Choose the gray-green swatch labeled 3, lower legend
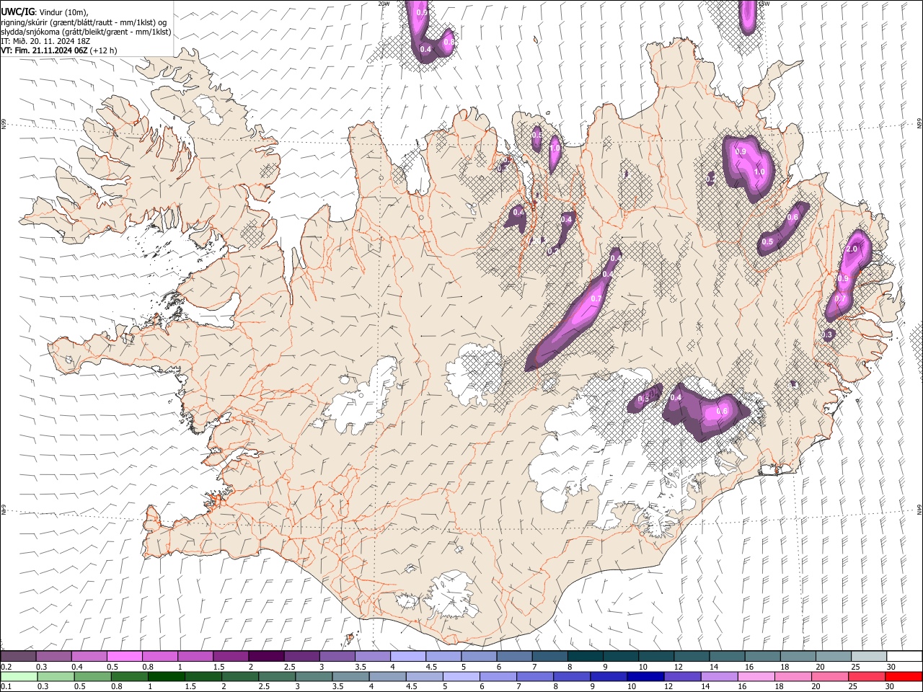Viewport: 923px width, 692px height. point(313,677)
